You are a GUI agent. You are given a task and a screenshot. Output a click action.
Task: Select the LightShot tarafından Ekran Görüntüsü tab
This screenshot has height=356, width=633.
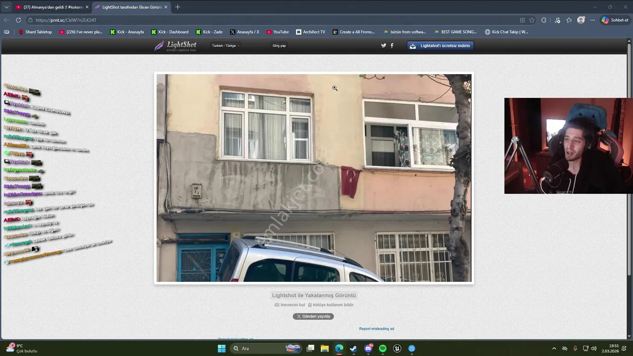[131, 7]
